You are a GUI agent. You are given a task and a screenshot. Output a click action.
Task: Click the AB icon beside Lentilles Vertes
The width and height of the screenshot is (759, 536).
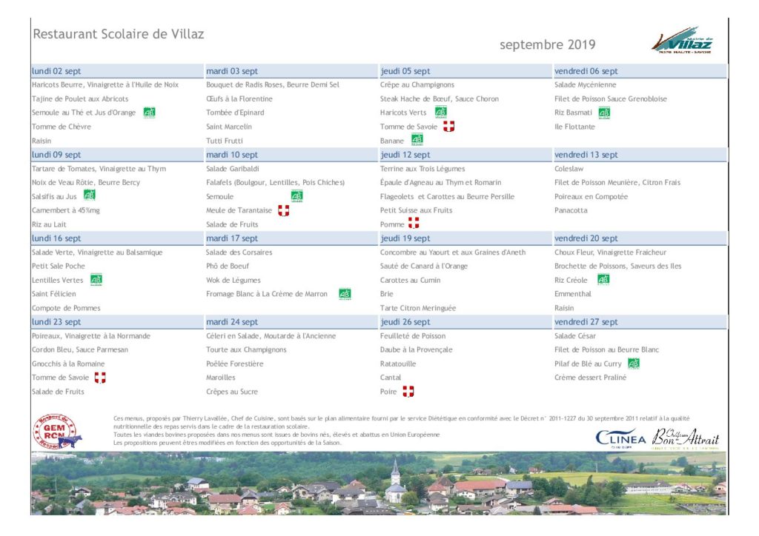96,279
